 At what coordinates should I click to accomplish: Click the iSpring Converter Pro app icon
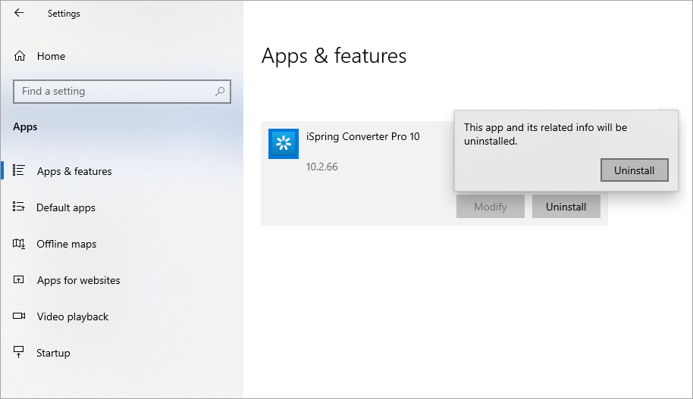(x=284, y=144)
